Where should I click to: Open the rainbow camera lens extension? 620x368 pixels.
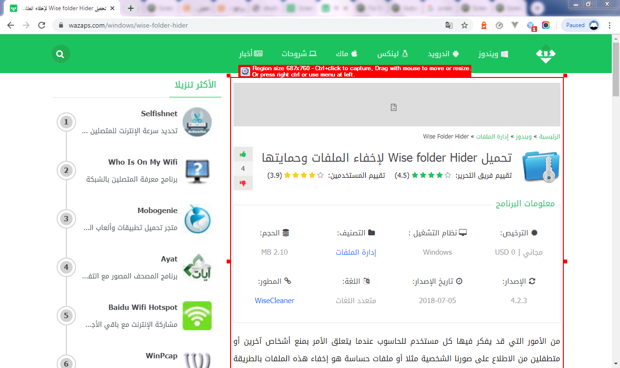pyautogui.click(x=546, y=25)
